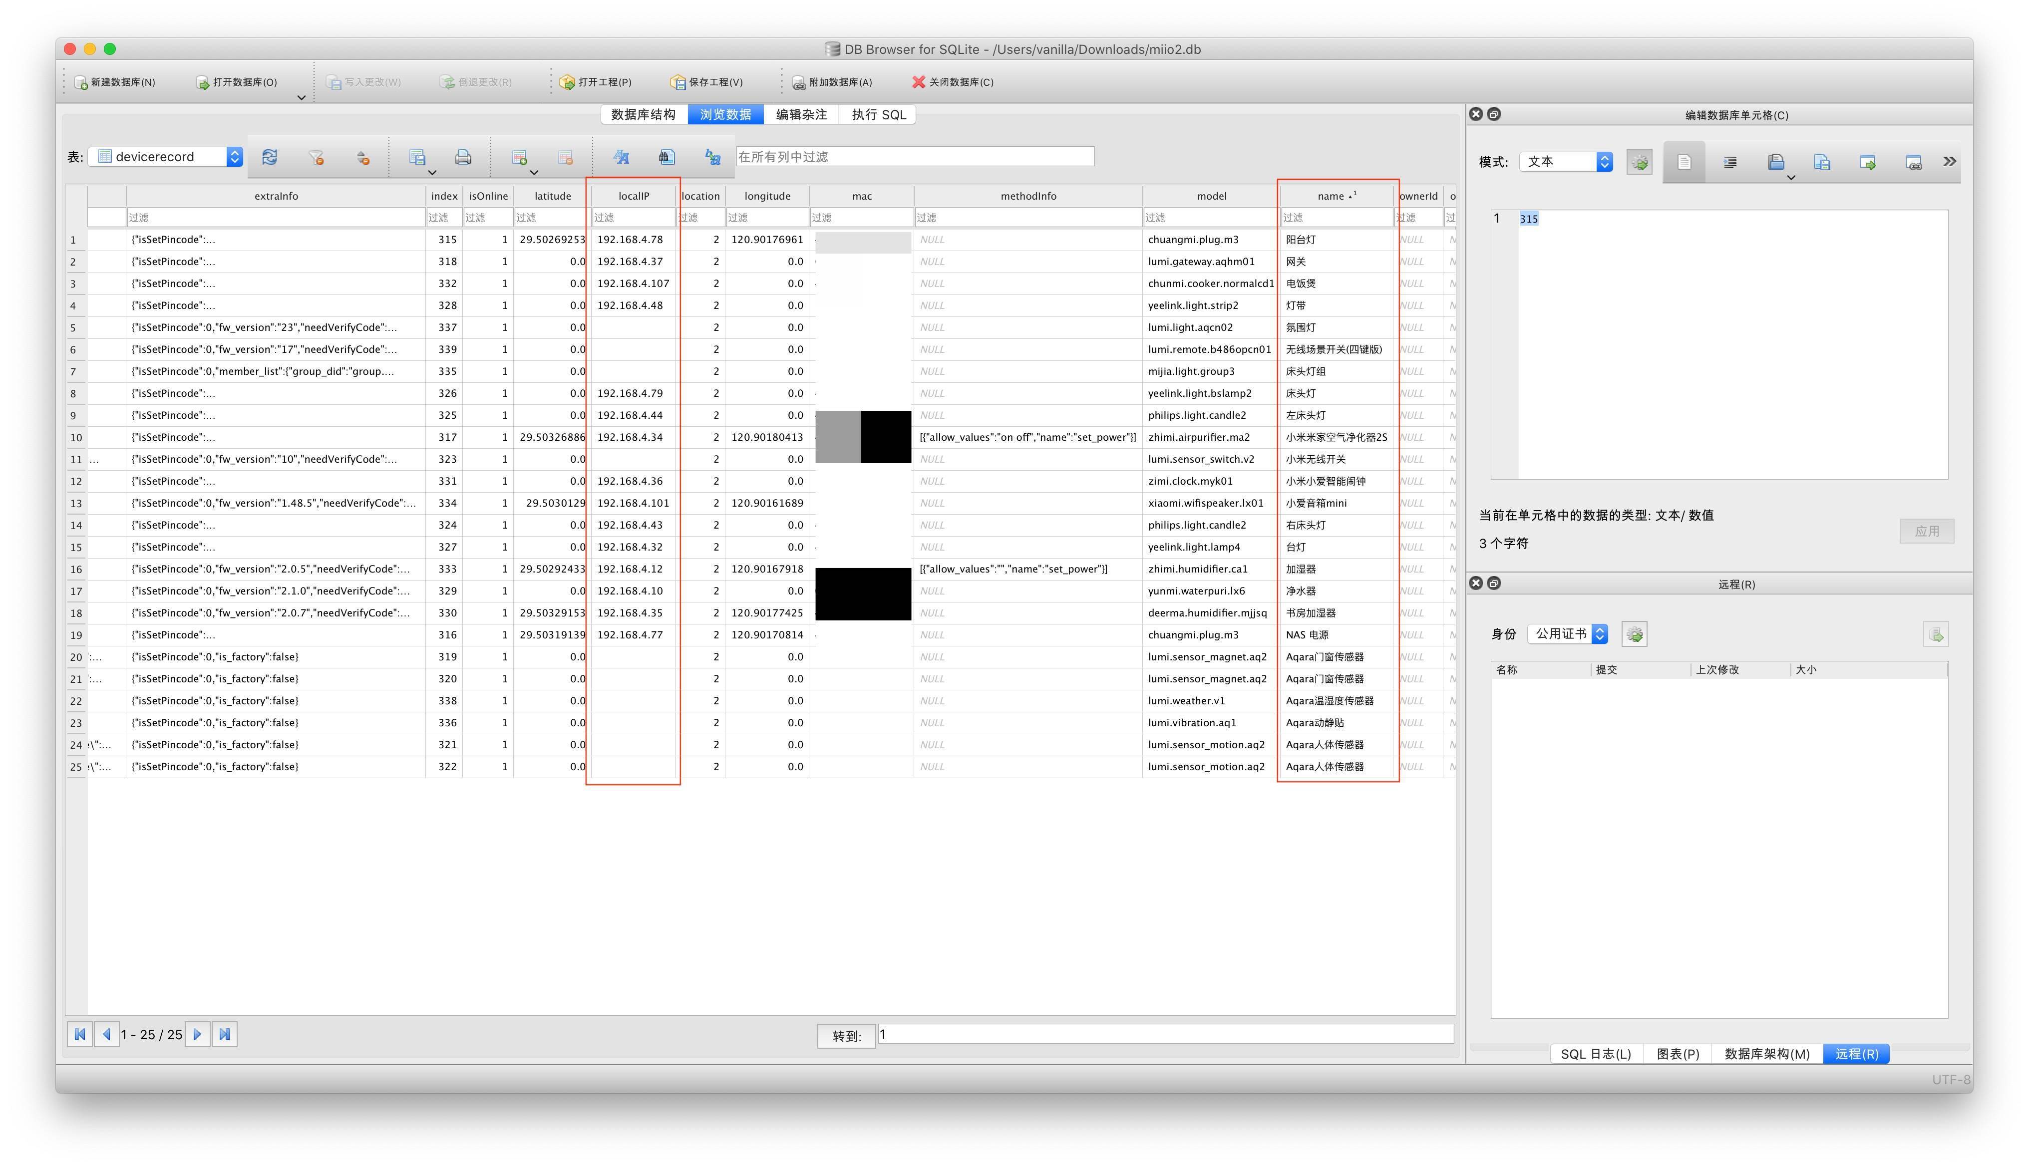The height and width of the screenshot is (1167, 2029).
Task: Click the 关闭数据库(C) toolbar button
Action: pyautogui.click(x=953, y=82)
